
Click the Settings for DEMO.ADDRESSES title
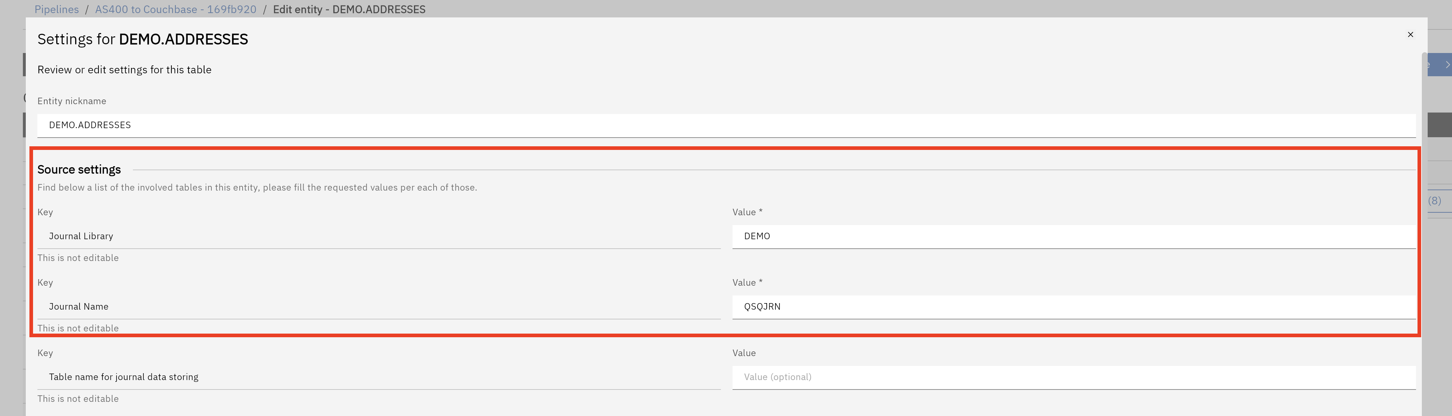click(143, 40)
